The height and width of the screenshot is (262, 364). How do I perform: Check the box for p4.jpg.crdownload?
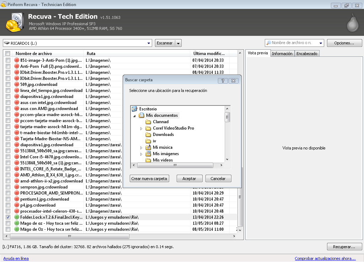[8, 205]
